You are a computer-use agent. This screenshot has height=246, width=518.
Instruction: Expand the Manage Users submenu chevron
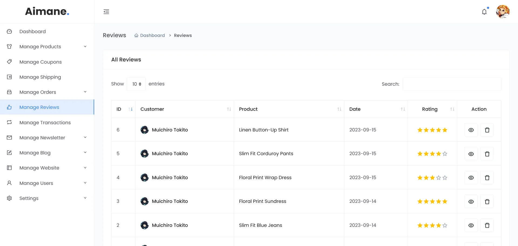pos(85,183)
